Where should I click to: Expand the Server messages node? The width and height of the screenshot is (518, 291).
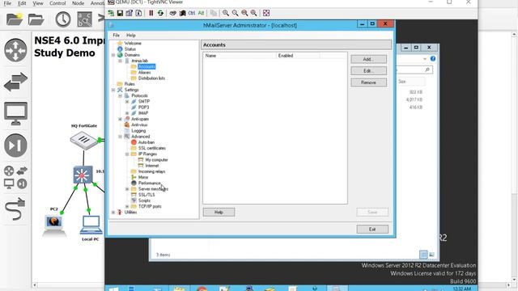pyautogui.click(x=127, y=189)
